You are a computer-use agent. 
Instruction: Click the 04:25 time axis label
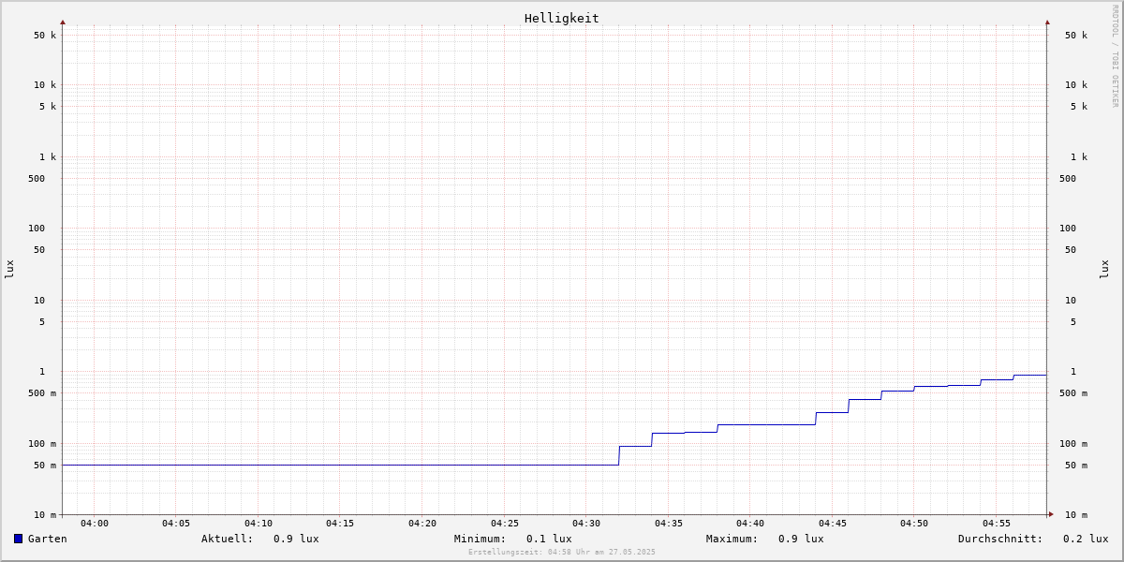[505, 524]
